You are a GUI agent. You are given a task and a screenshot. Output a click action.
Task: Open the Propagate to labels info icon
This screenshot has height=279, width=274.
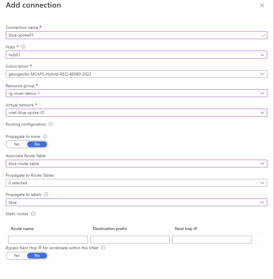coord(46,194)
